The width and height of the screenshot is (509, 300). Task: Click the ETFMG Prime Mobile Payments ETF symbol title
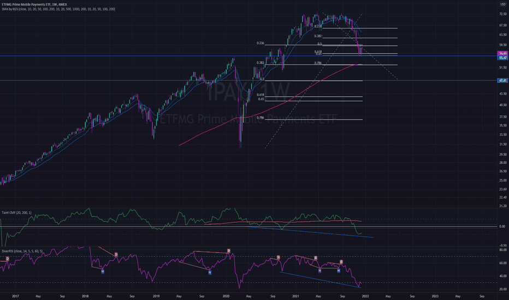(x=34, y=4)
